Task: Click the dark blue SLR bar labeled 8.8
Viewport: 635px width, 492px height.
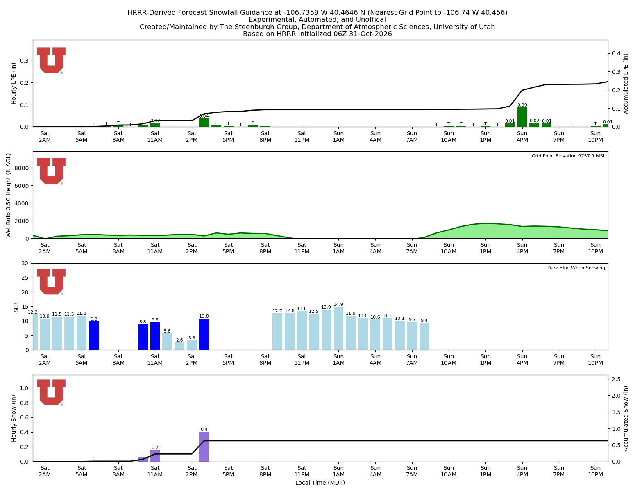Action: coord(143,337)
